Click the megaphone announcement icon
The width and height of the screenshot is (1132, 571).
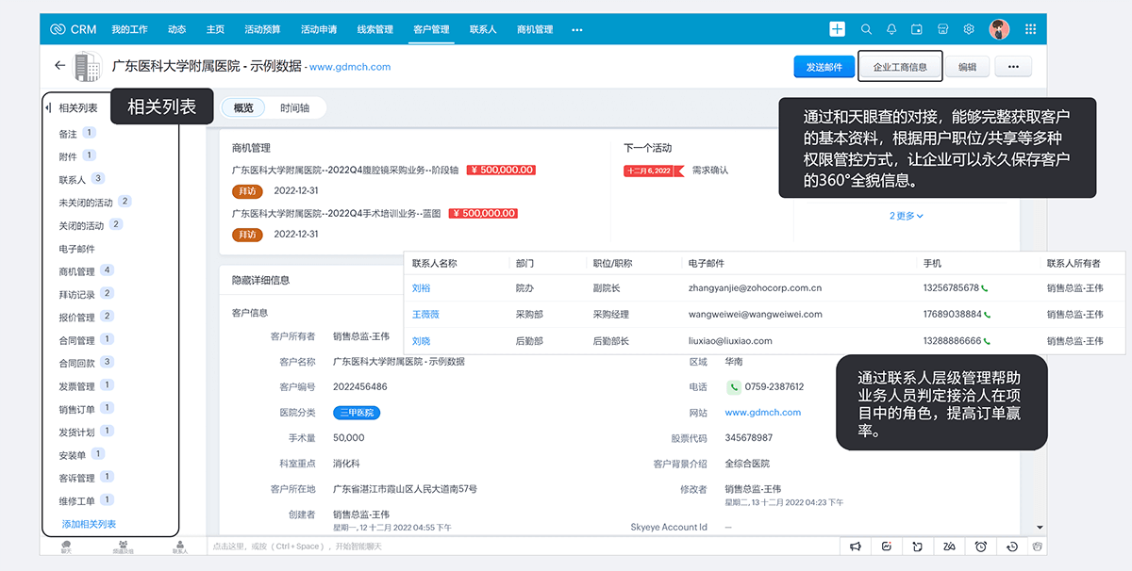pyautogui.click(x=855, y=547)
